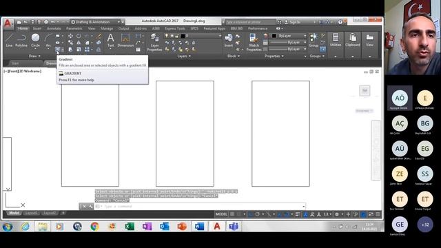Toggle polar tracking in the status bar
The width and height of the screenshot is (441, 248).
257,214
